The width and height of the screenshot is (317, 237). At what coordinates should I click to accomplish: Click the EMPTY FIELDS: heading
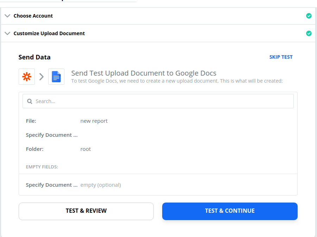click(42, 167)
